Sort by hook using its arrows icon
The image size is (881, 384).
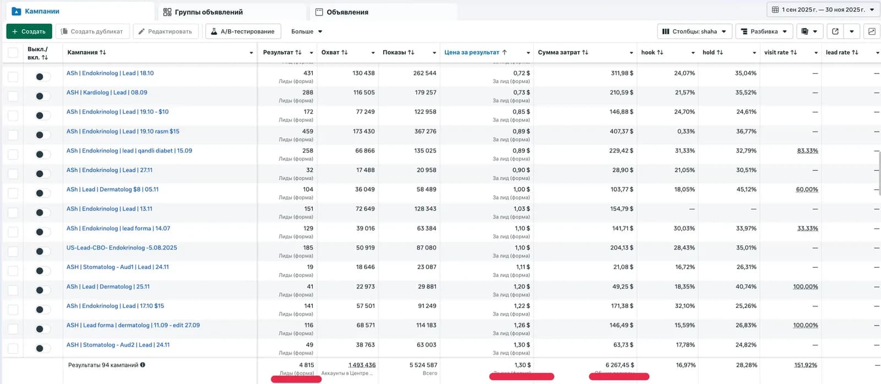pyautogui.click(x=660, y=52)
